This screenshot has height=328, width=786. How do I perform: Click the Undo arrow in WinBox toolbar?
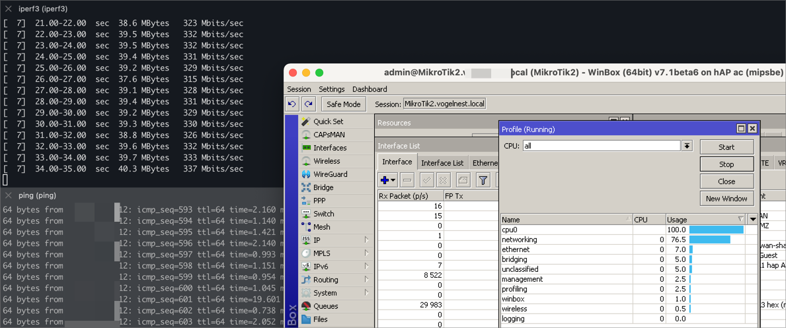tap(292, 104)
